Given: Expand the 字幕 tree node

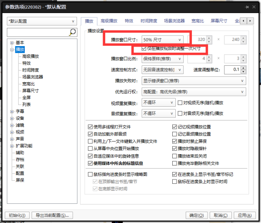Looking at the screenshot, I should pos(12,111).
